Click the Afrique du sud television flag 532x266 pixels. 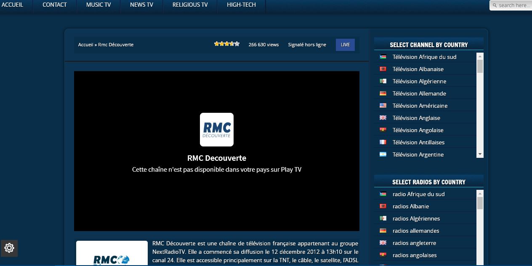pos(383,57)
